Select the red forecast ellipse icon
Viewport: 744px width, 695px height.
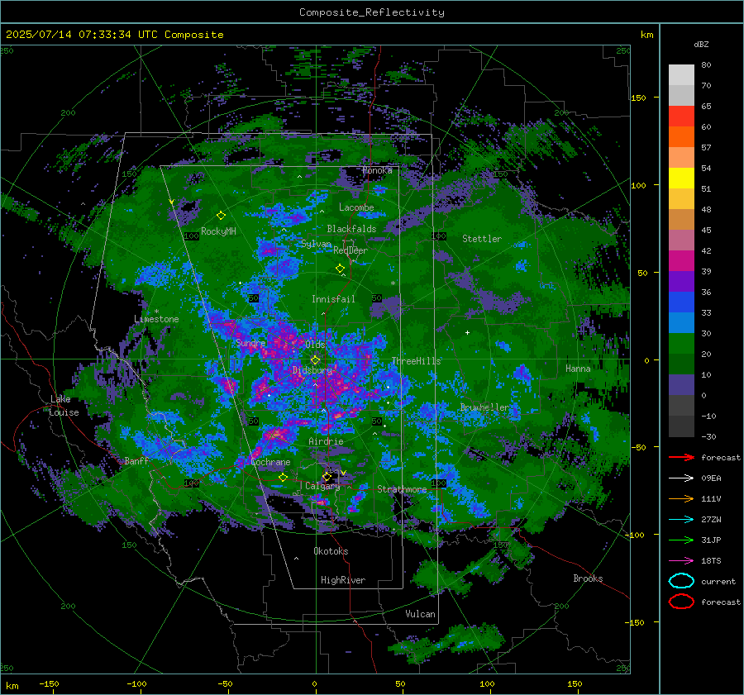point(681,602)
